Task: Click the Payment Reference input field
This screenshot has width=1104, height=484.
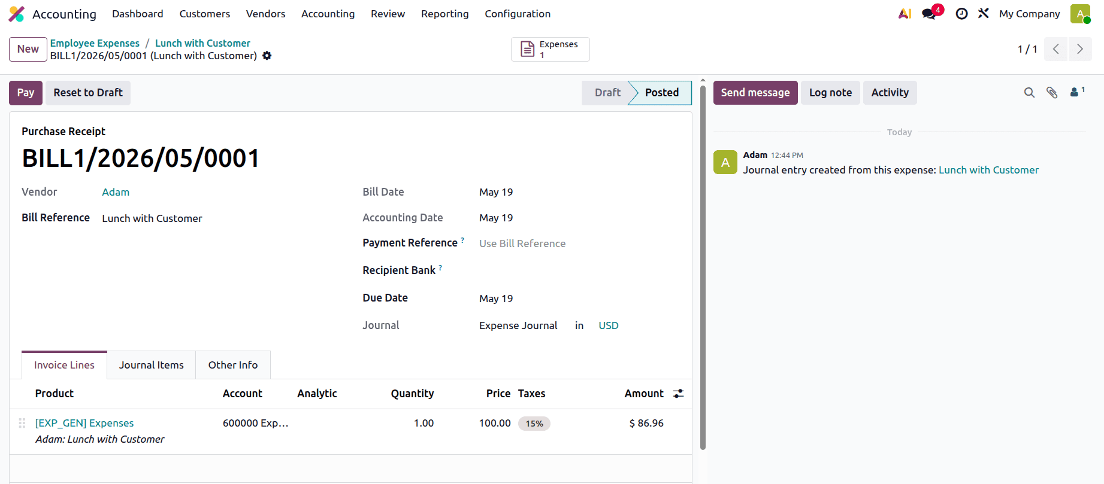Action: (578, 243)
